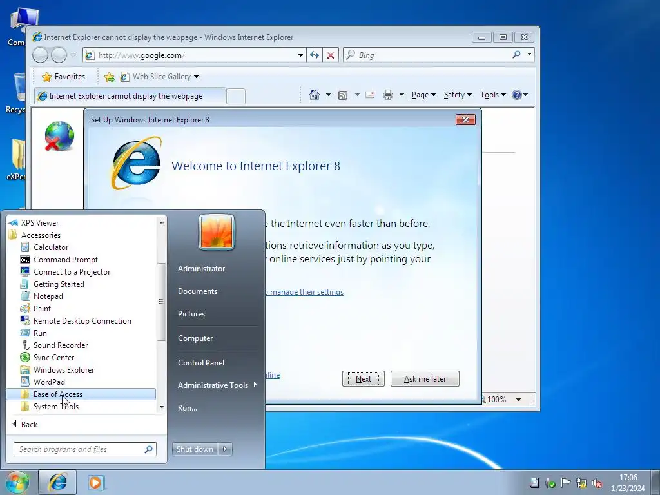The height and width of the screenshot is (495, 660).
Task: Click Run... in Start menu right pane
Action: 188,408
